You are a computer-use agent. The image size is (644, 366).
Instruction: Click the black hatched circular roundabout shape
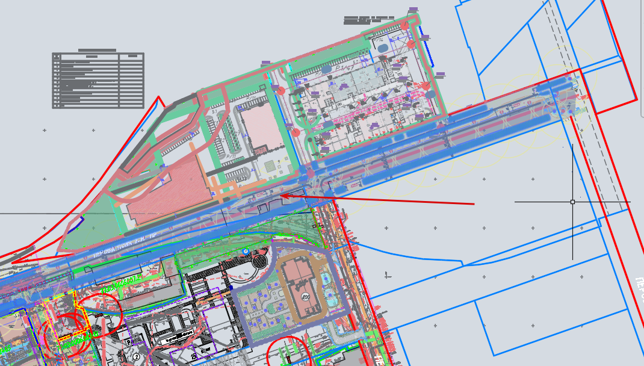[x=259, y=261]
